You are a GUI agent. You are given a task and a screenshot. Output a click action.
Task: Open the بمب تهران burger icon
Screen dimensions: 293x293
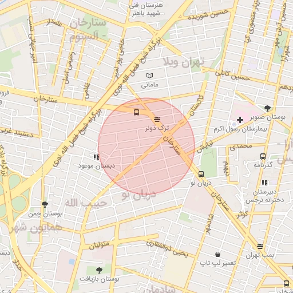(x=260, y=246)
